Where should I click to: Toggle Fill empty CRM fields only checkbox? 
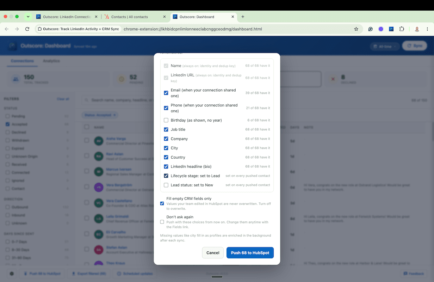coord(162,203)
